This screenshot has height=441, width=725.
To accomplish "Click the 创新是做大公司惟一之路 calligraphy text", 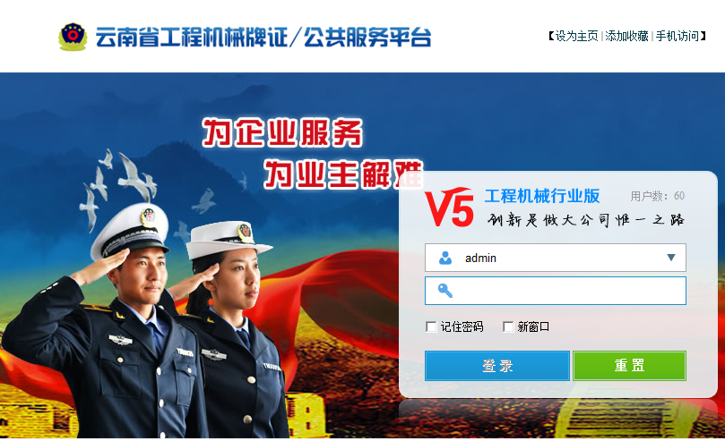I will point(586,219).
